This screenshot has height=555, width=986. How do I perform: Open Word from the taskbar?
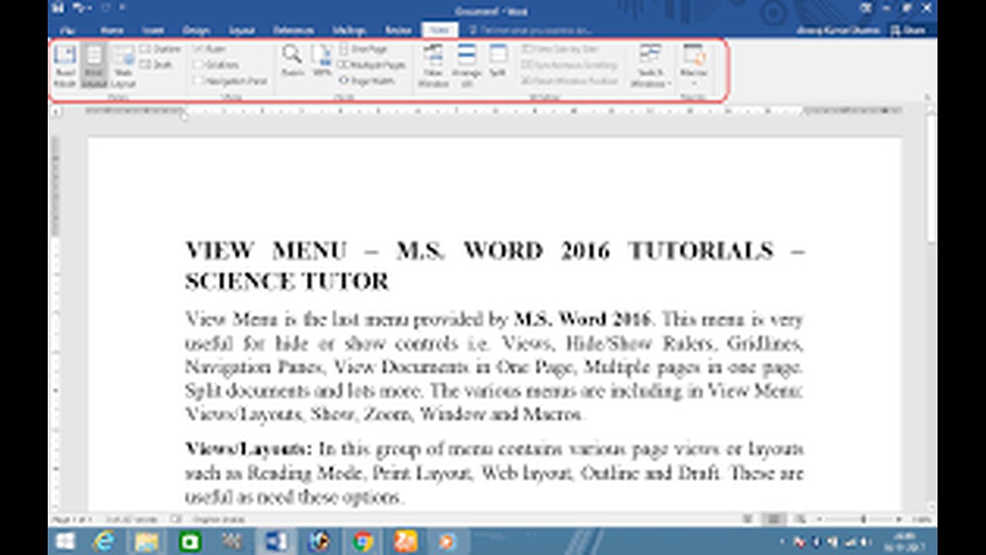click(x=277, y=541)
